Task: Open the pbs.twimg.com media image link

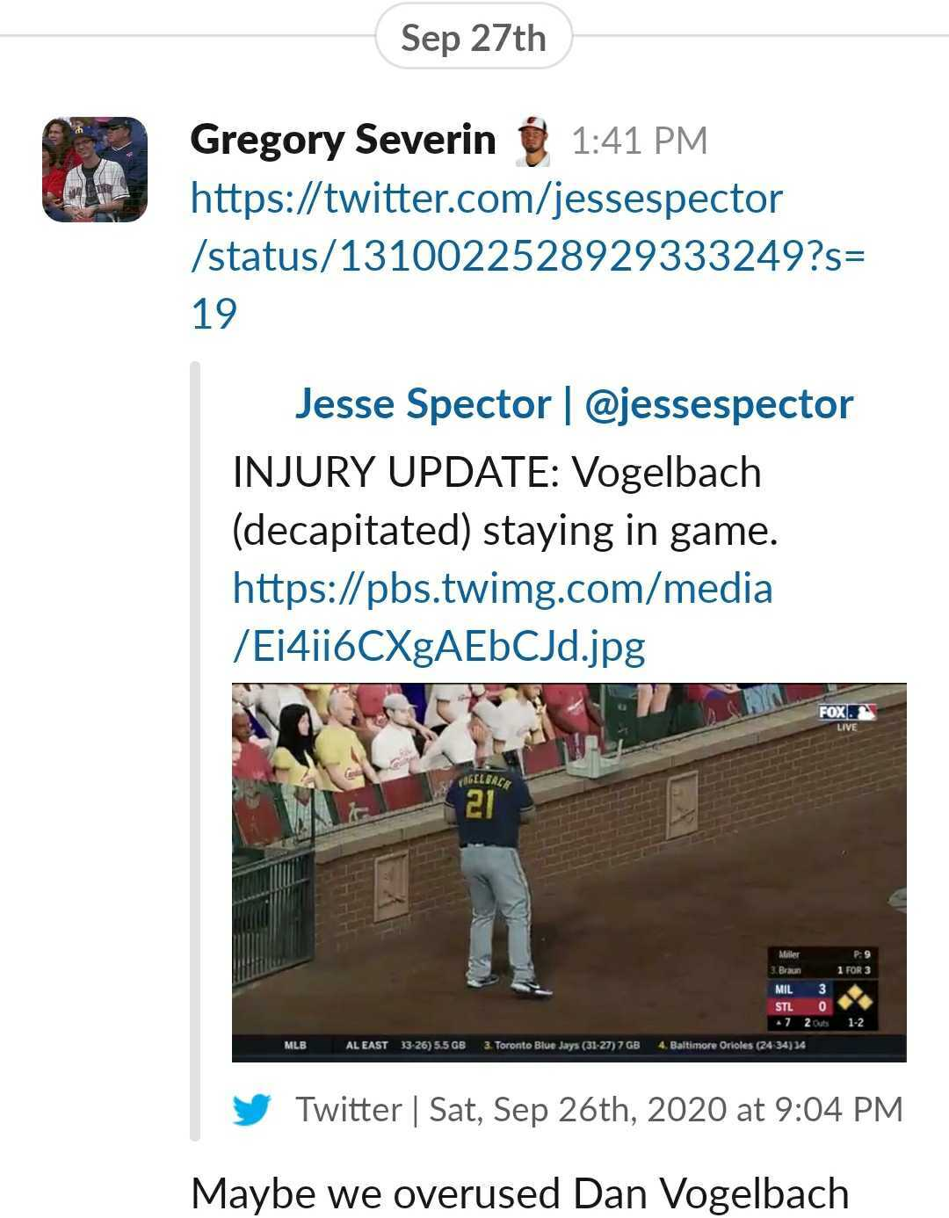Action: click(x=503, y=617)
